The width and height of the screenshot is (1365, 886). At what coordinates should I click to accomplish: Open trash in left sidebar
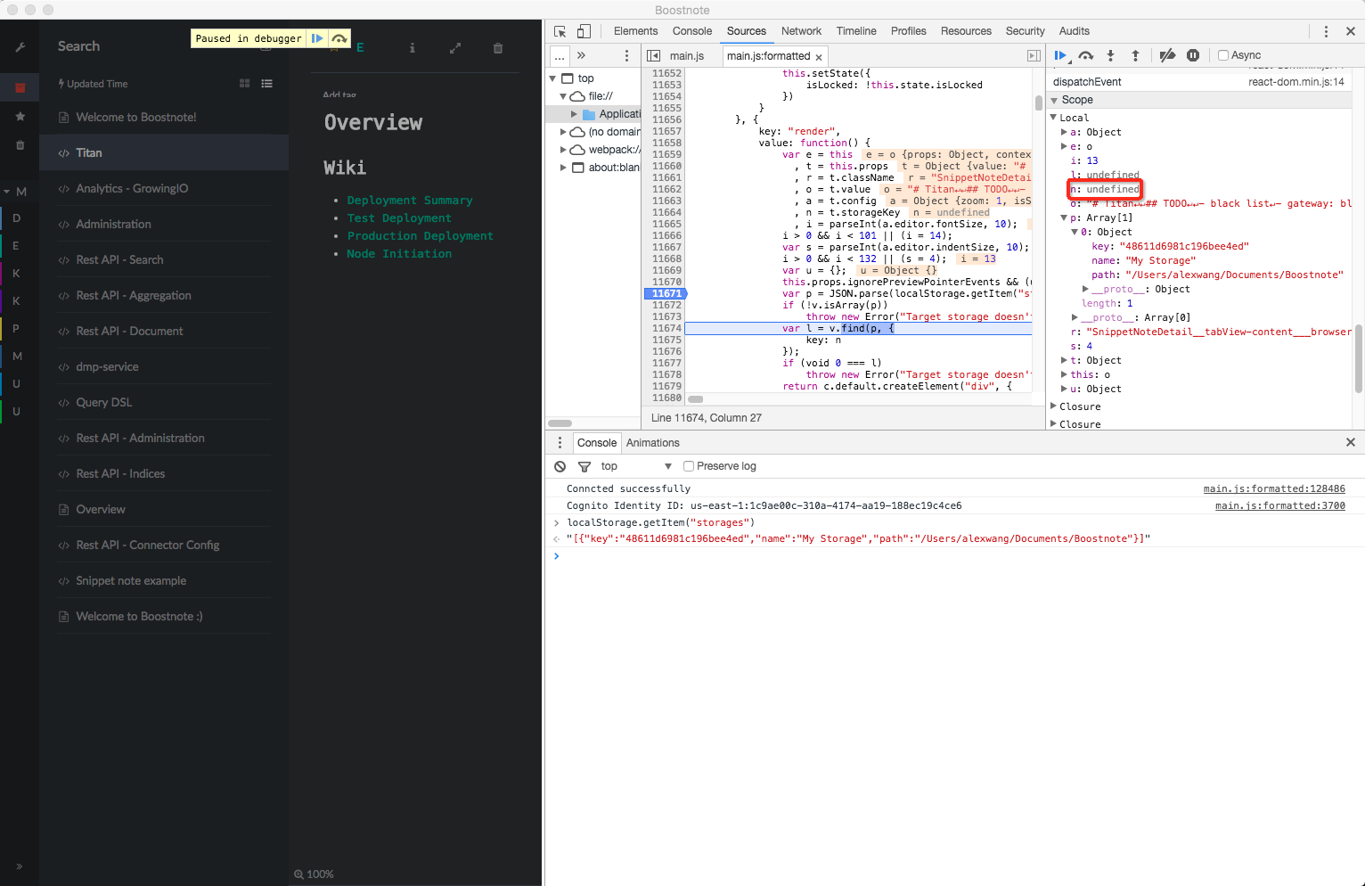point(20,145)
